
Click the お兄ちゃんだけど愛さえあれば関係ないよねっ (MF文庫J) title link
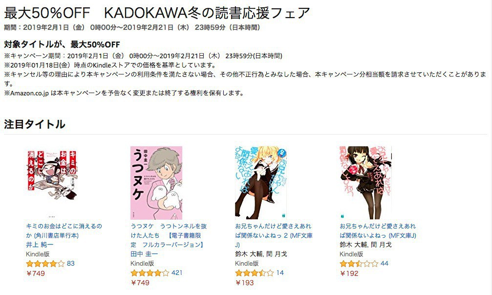378,230
